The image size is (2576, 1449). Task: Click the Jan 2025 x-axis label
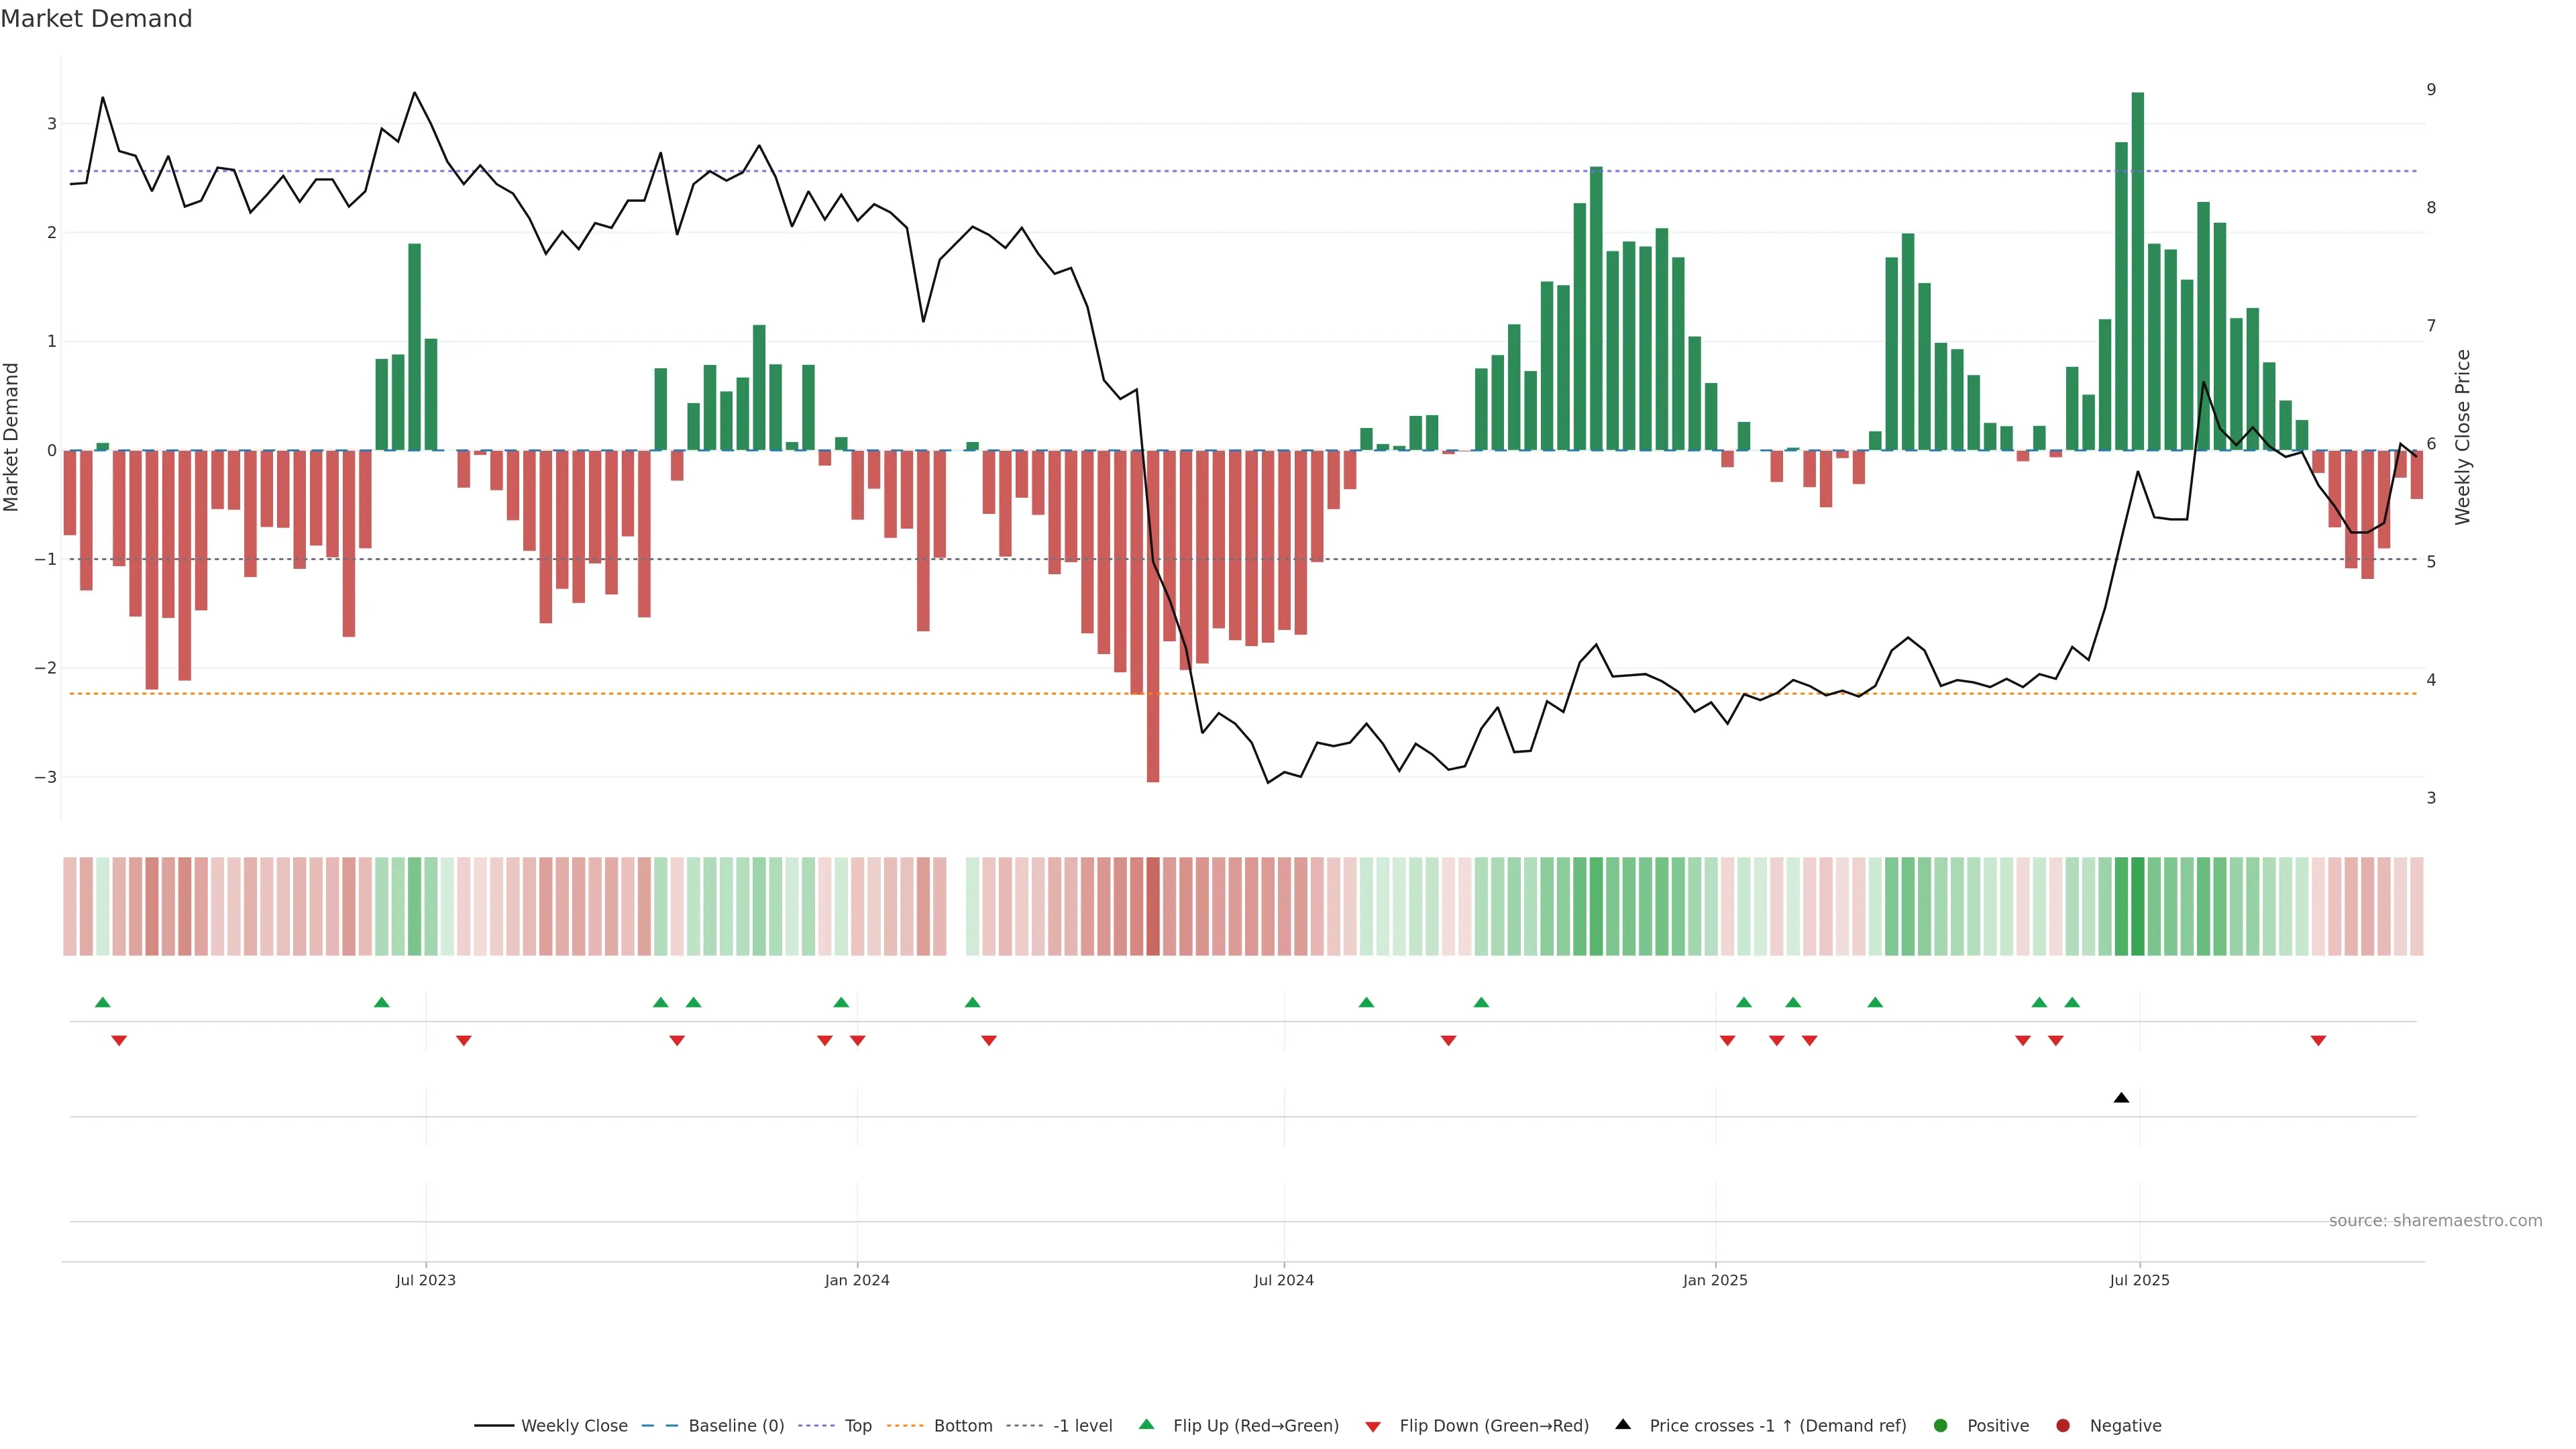coord(1715,1280)
